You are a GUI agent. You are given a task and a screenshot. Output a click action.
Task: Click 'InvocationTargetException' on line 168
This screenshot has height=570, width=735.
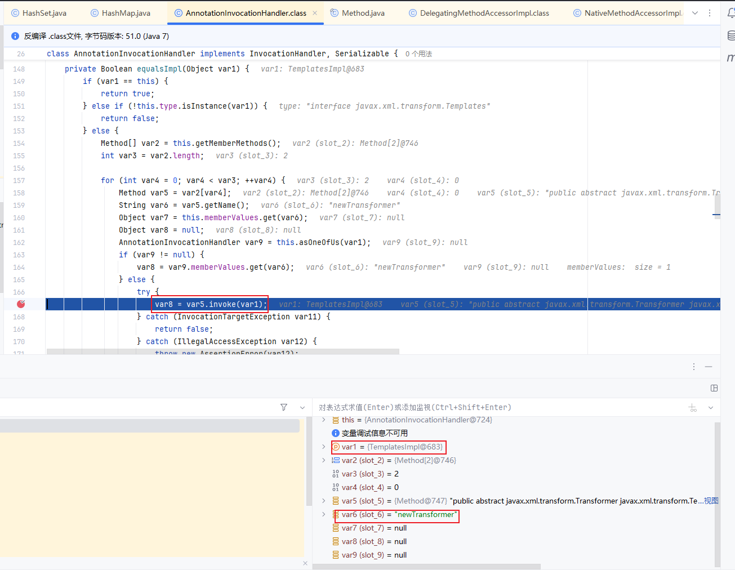coord(234,317)
